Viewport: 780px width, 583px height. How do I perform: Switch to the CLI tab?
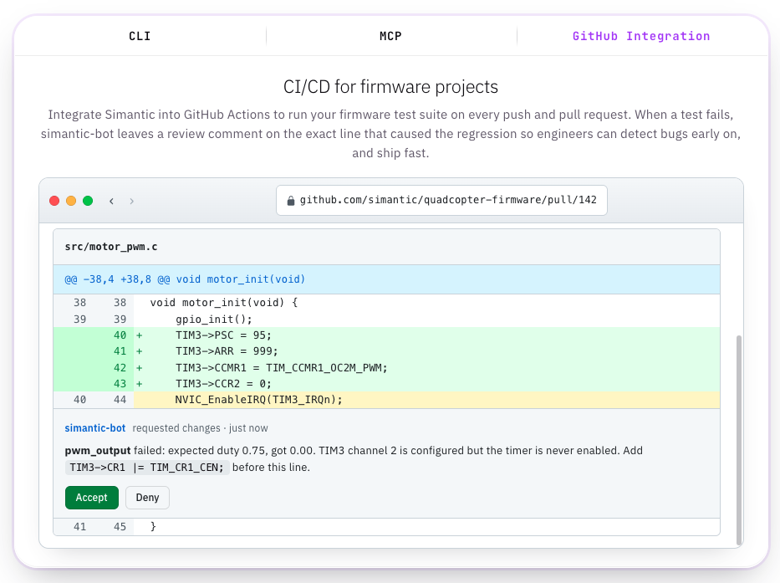(140, 36)
